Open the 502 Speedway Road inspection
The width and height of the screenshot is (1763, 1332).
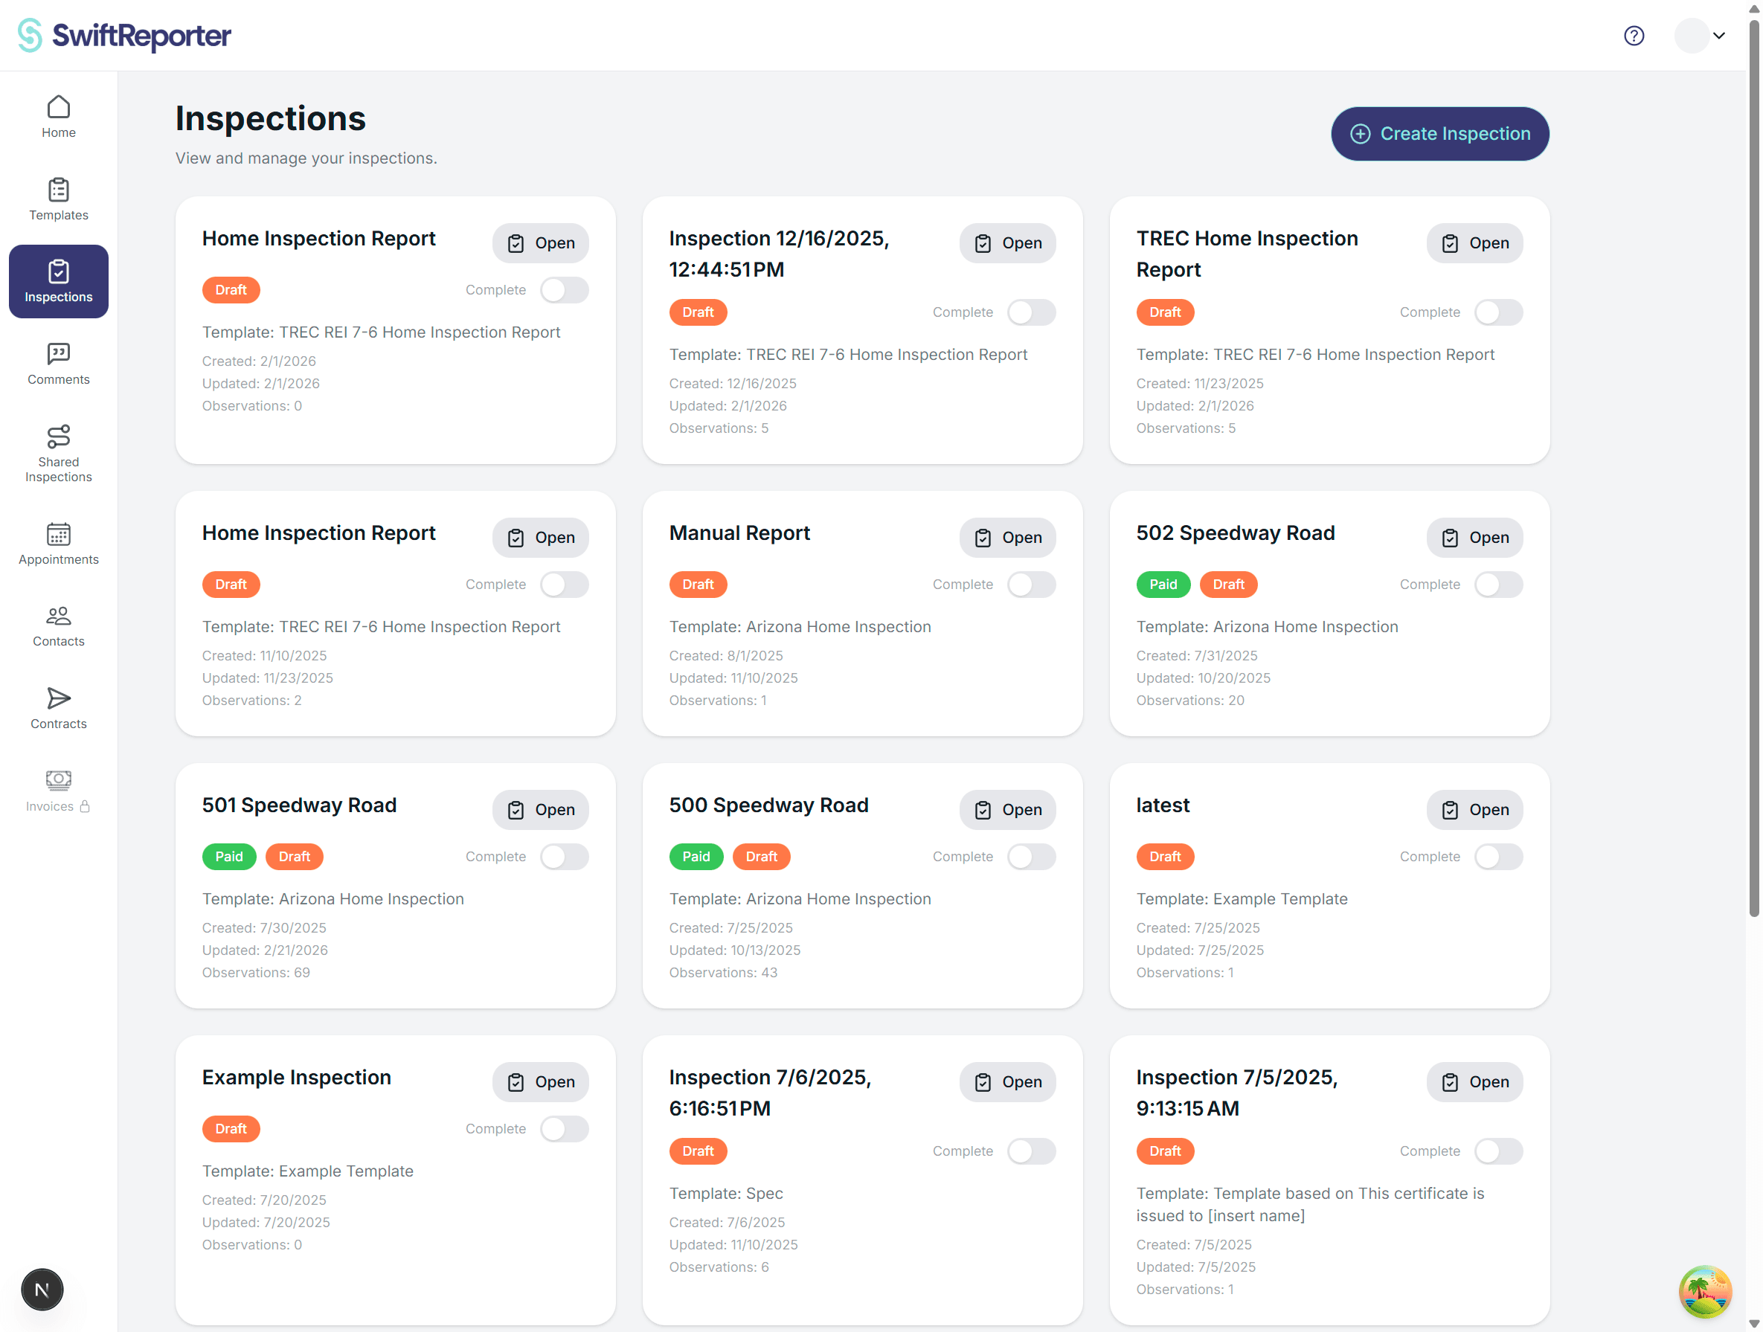[x=1474, y=538]
